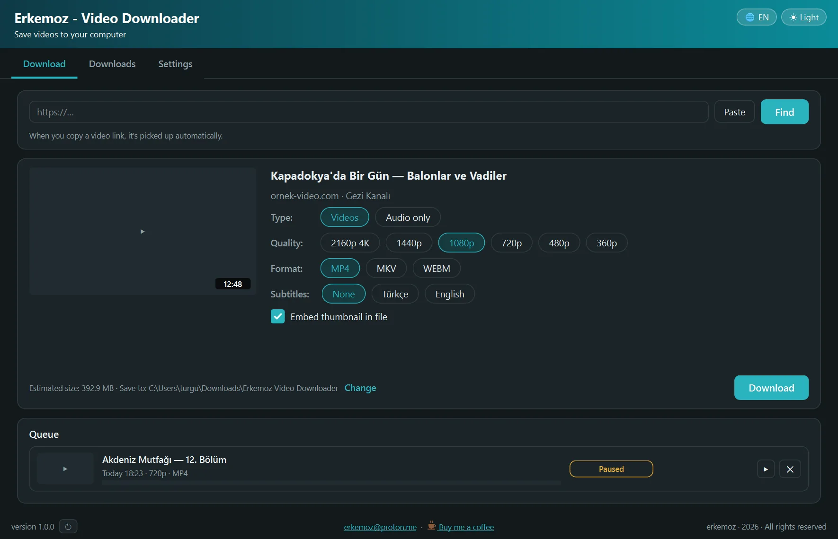Viewport: 838px width, 539px height.
Task: Go to the Settings tab
Action: [x=175, y=64]
